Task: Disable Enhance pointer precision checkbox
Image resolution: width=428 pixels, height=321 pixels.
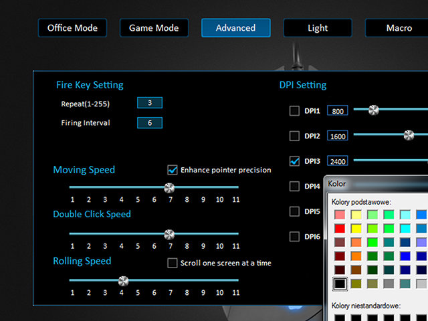Action: point(173,170)
